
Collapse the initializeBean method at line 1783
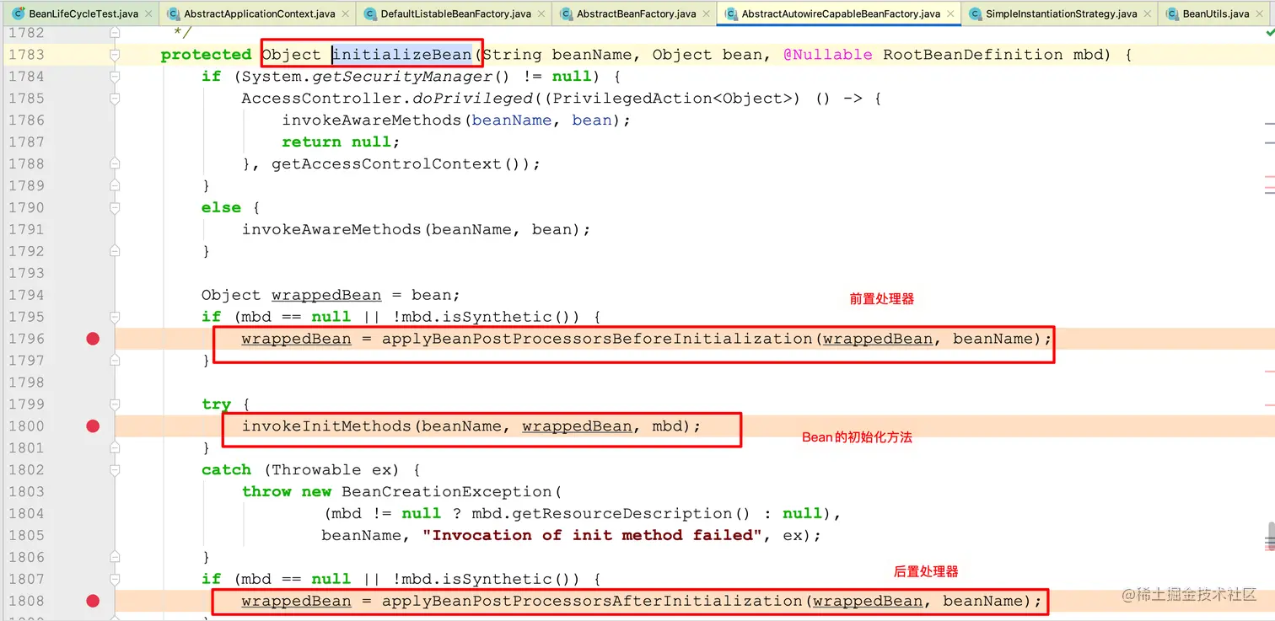pyautogui.click(x=115, y=55)
